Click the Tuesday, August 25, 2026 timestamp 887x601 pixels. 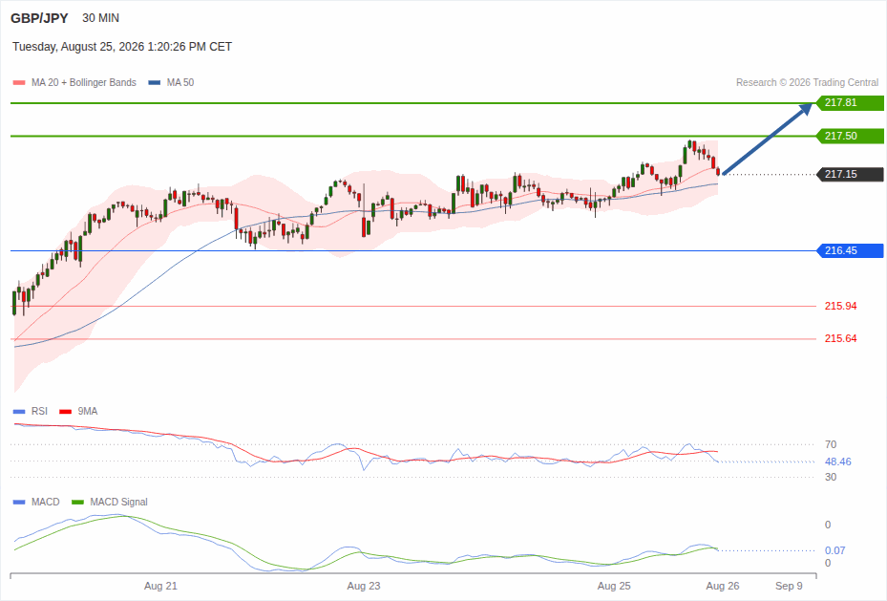coord(122,47)
